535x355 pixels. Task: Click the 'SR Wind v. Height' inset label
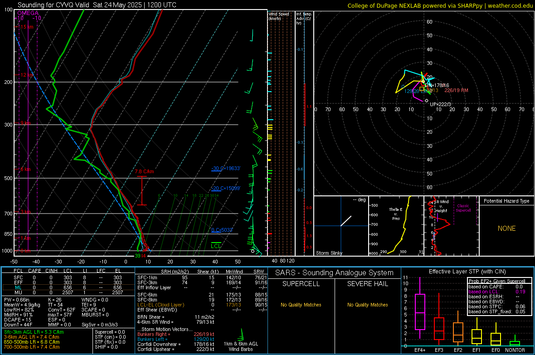point(442,206)
